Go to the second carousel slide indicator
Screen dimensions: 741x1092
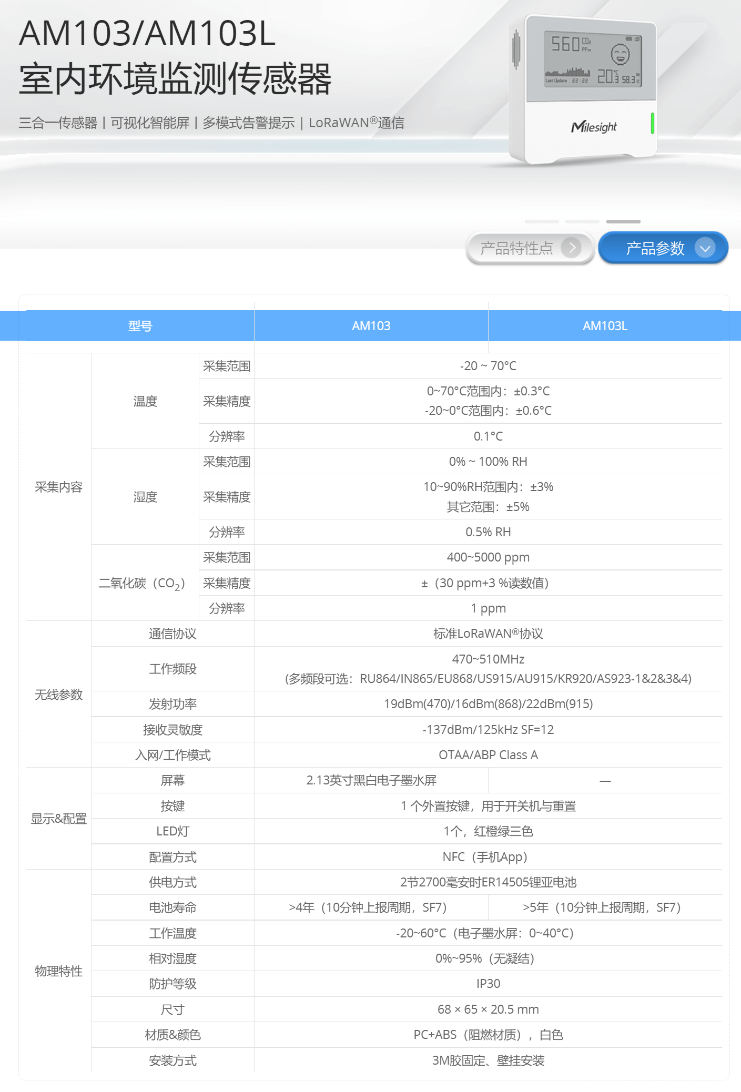point(583,221)
